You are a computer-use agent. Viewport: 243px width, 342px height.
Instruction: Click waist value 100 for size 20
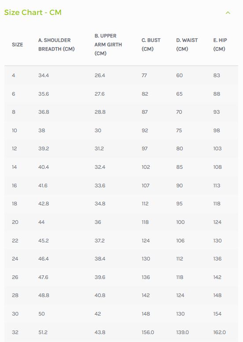(180, 223)
